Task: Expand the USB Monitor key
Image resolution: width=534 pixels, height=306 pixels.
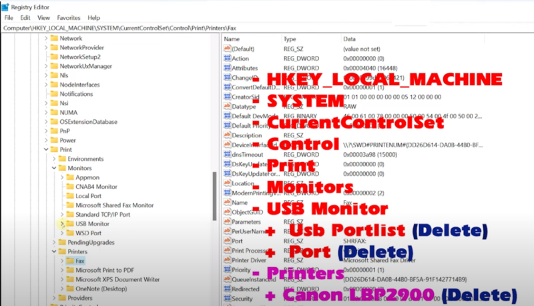Action: pyautogui.click(x=62, y=224)
